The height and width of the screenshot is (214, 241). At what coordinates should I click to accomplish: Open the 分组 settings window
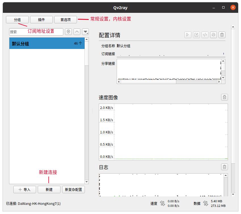point(17,20)
